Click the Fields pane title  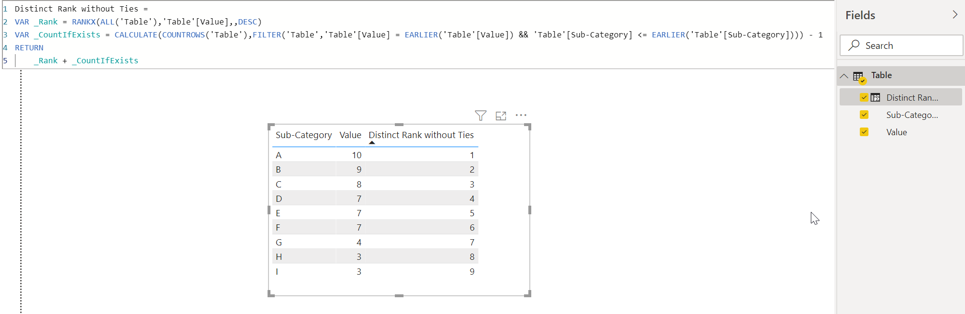[860, 15]
